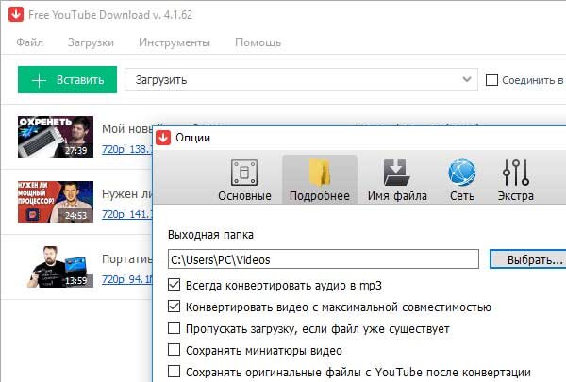Uncheck Конвертировать видео с максимальной совместимостью
Screen dimensions: 566x382
(x=174, y=307)
